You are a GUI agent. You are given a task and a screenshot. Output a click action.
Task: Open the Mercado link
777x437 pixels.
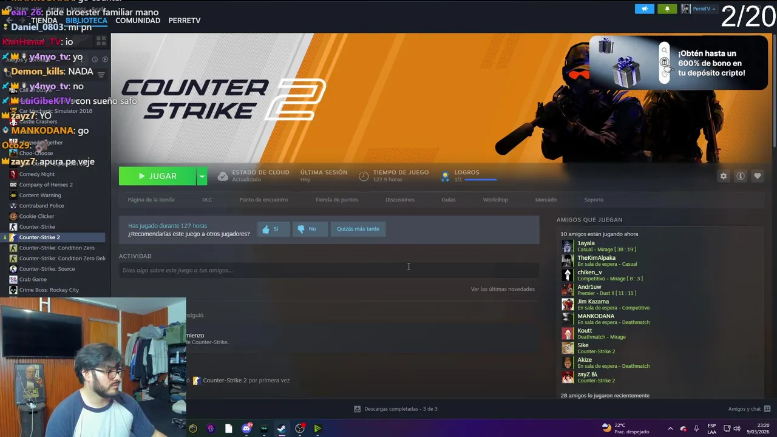(546, 200)
